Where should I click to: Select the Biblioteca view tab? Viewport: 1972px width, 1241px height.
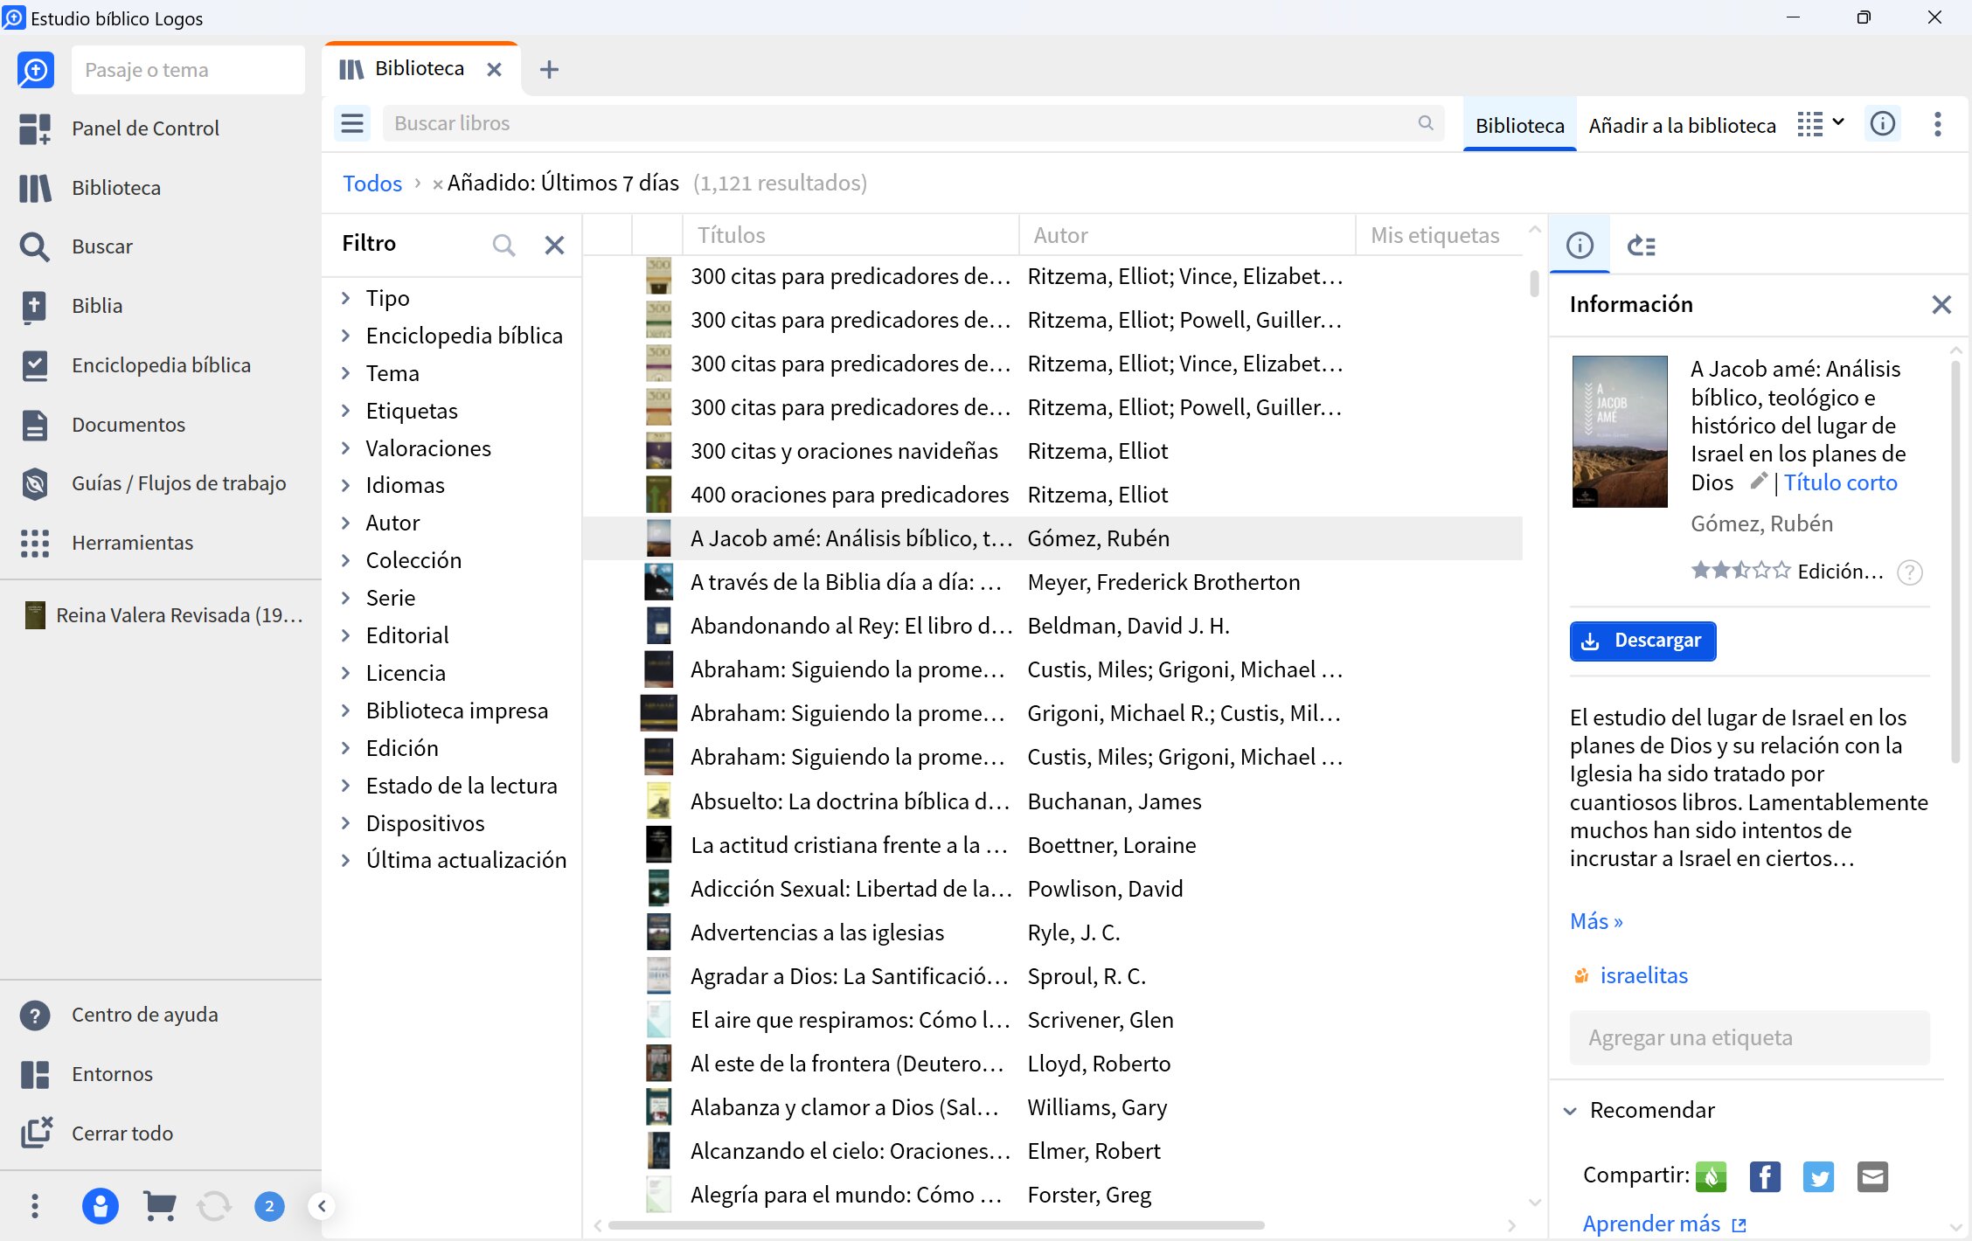[1519, 125]
